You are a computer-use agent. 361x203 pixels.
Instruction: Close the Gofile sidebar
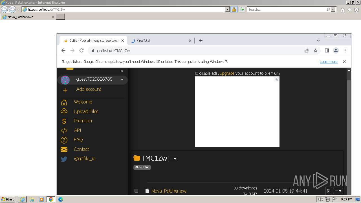[122, 71]
